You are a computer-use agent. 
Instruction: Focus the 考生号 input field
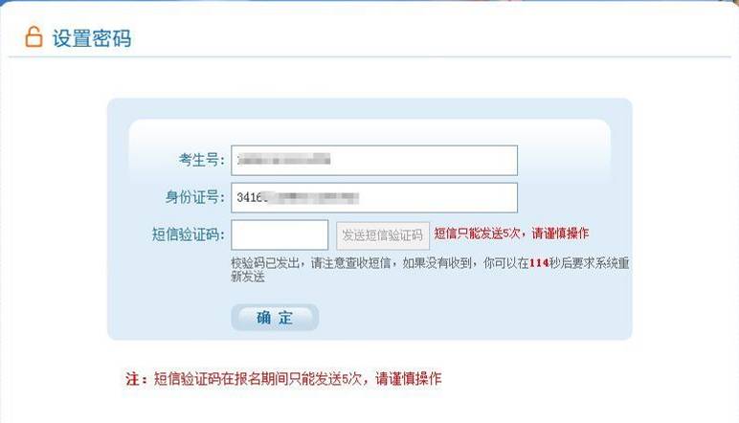coord(374,161)
